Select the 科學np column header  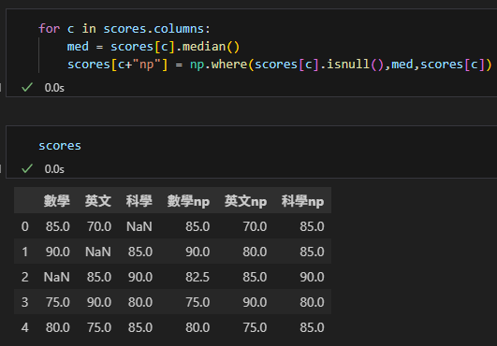pyautogui.click(x=302, y=201)
